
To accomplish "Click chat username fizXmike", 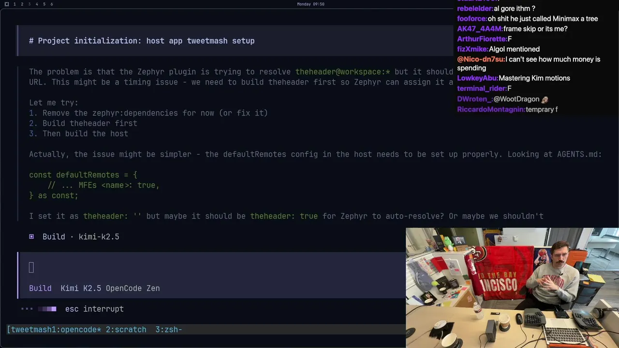I will pyautogui.click(x=473, y=49).
